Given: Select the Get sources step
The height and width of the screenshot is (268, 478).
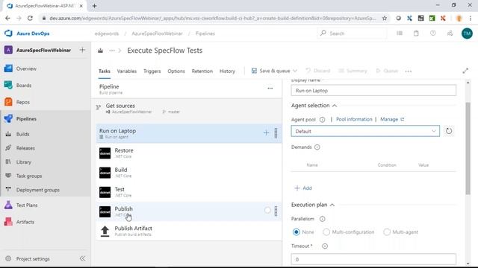Looking at the screenshot, I should coord(188,109).
